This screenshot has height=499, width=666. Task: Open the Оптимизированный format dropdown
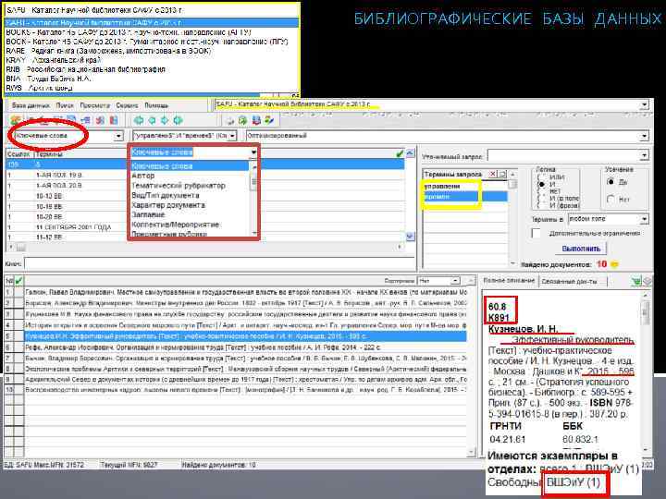click(x=645, y=136)
